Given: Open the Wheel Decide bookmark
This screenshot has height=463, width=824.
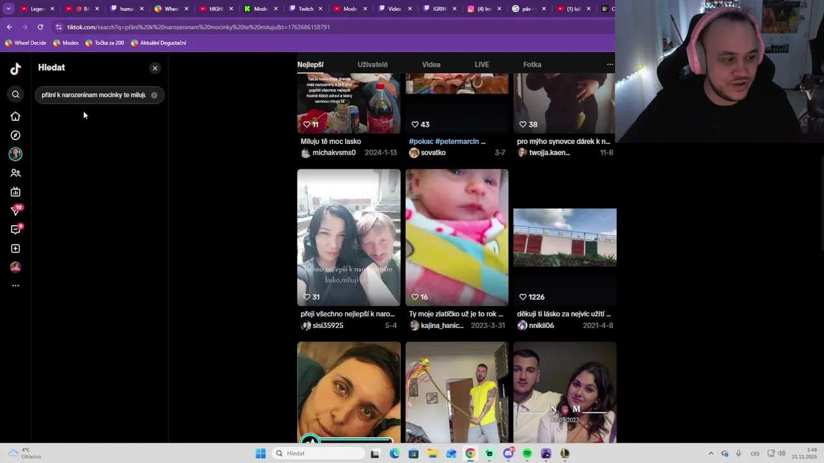Looking at the screenshot, I should (x=26, y=43).
